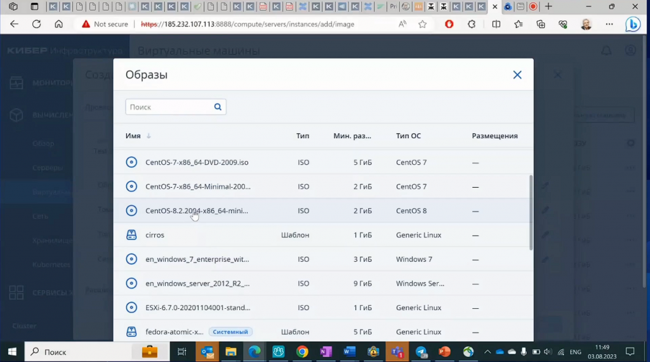
Task: Open the browser home page icon
Action: (59, 24)
